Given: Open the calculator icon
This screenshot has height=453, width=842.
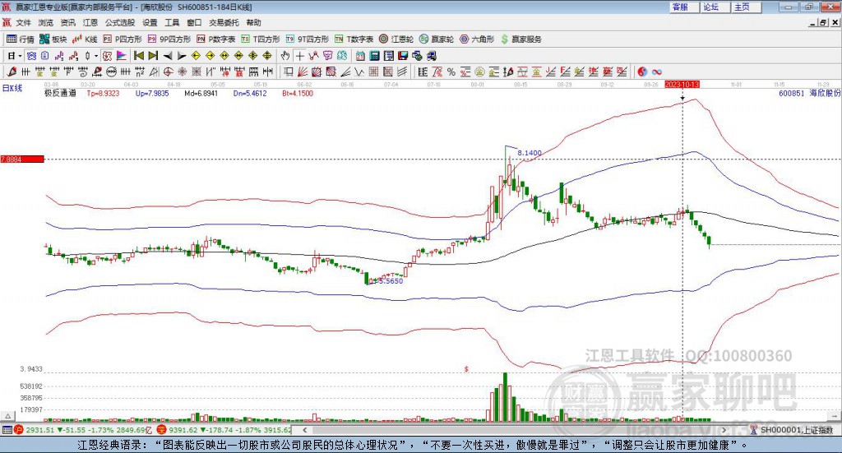Looking at the screenshot, I should tap(375, 56).
